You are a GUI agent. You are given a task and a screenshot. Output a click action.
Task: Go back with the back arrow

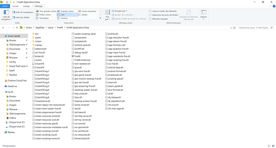coord(3,28)
